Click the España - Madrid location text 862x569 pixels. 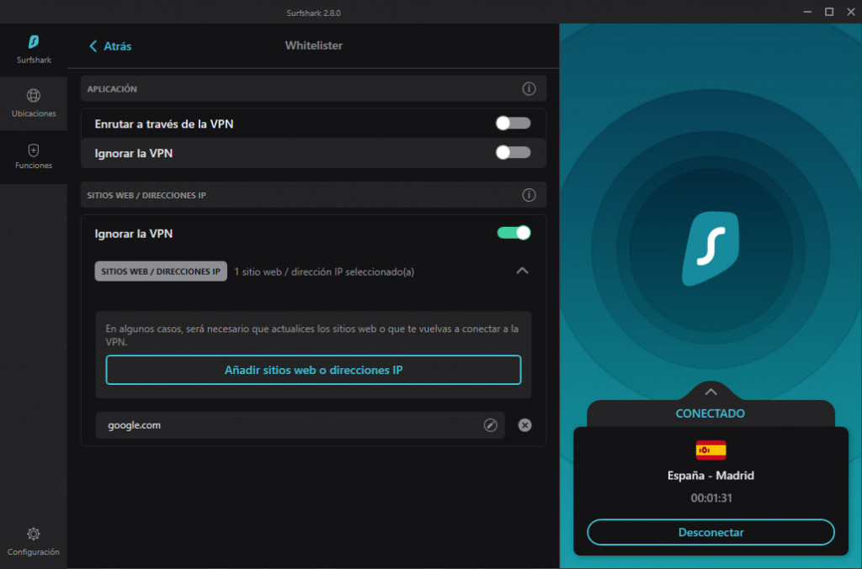[710, 476]
